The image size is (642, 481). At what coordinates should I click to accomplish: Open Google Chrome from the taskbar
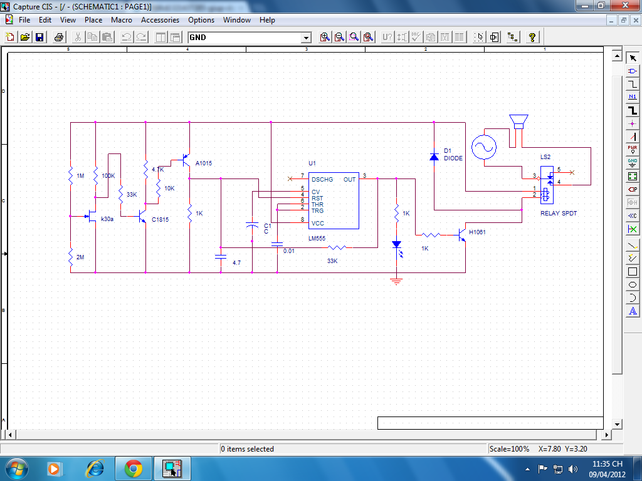pos(133,468)
